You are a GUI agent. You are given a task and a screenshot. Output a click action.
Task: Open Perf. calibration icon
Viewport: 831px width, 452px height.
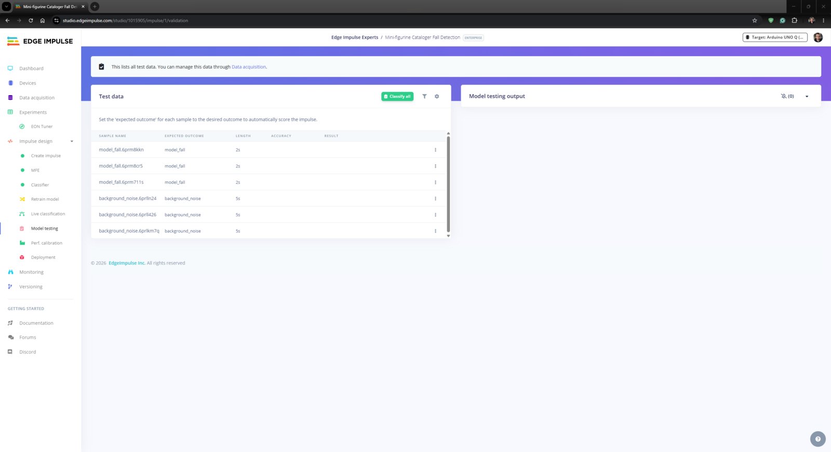point(22,243)
